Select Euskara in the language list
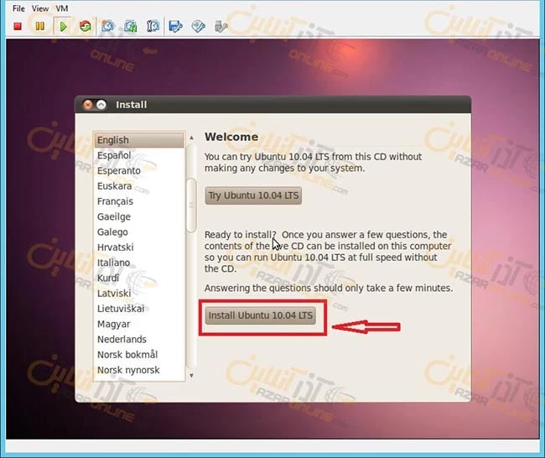545x458 pixels. coord(139,186)
